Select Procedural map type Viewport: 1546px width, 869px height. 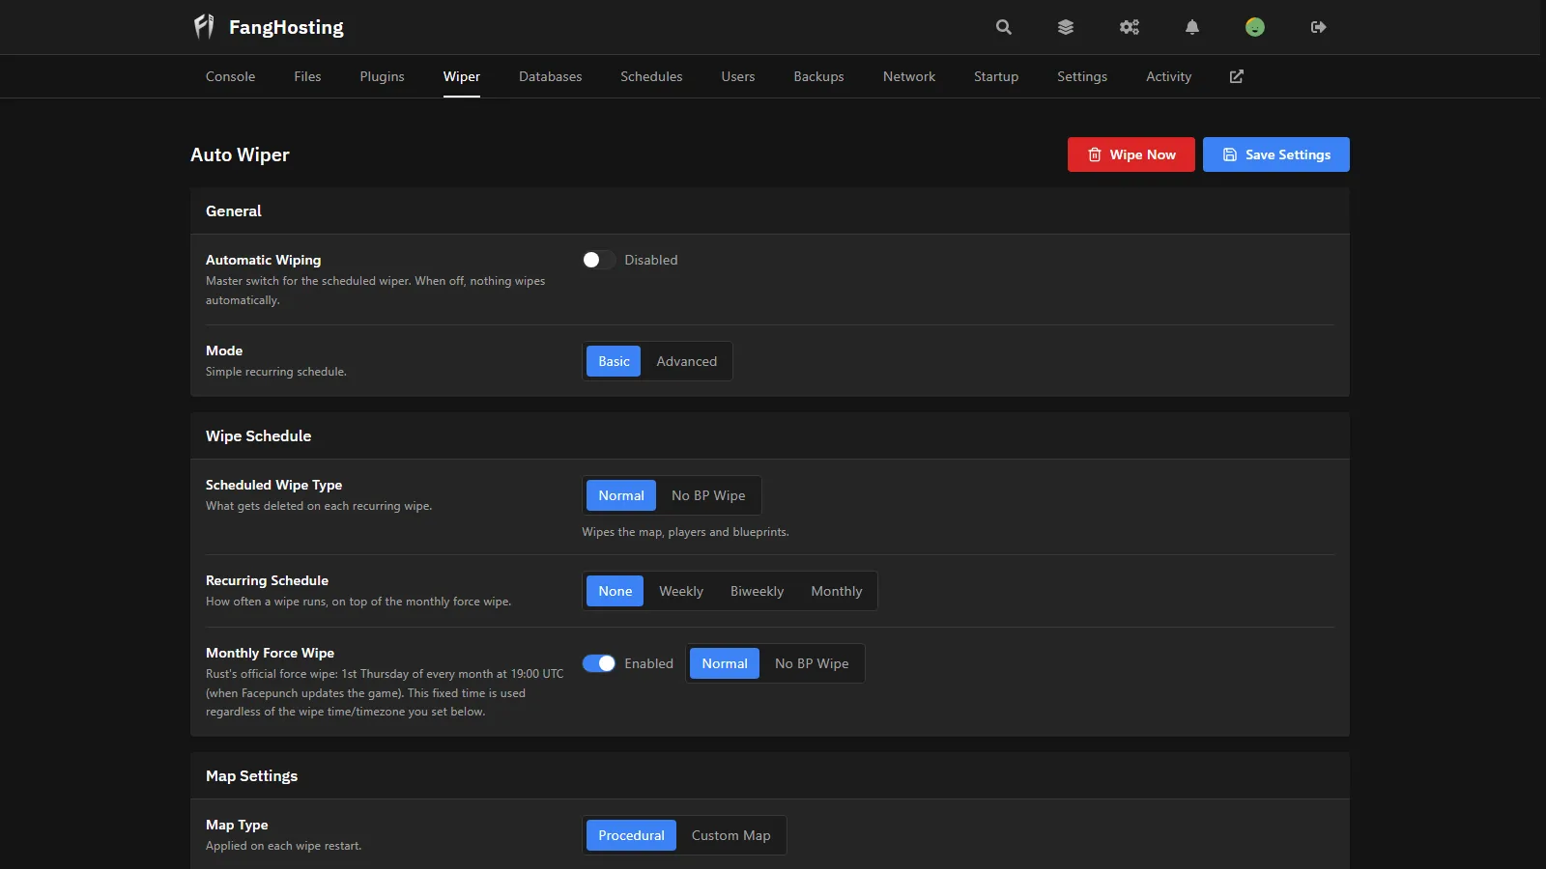click(x=631, y=835)
